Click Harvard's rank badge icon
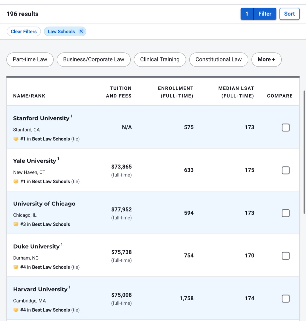The image size is (306, 321). click(x=16, y=310)
